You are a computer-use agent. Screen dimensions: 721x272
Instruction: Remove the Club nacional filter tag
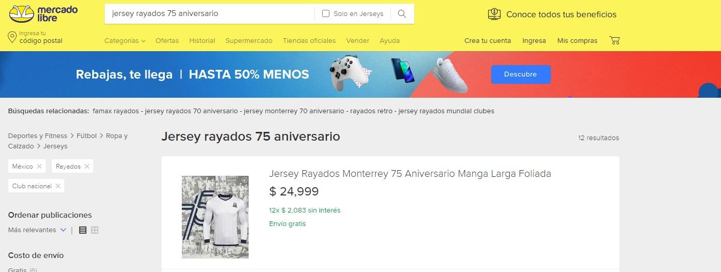[x=58, y=186]
